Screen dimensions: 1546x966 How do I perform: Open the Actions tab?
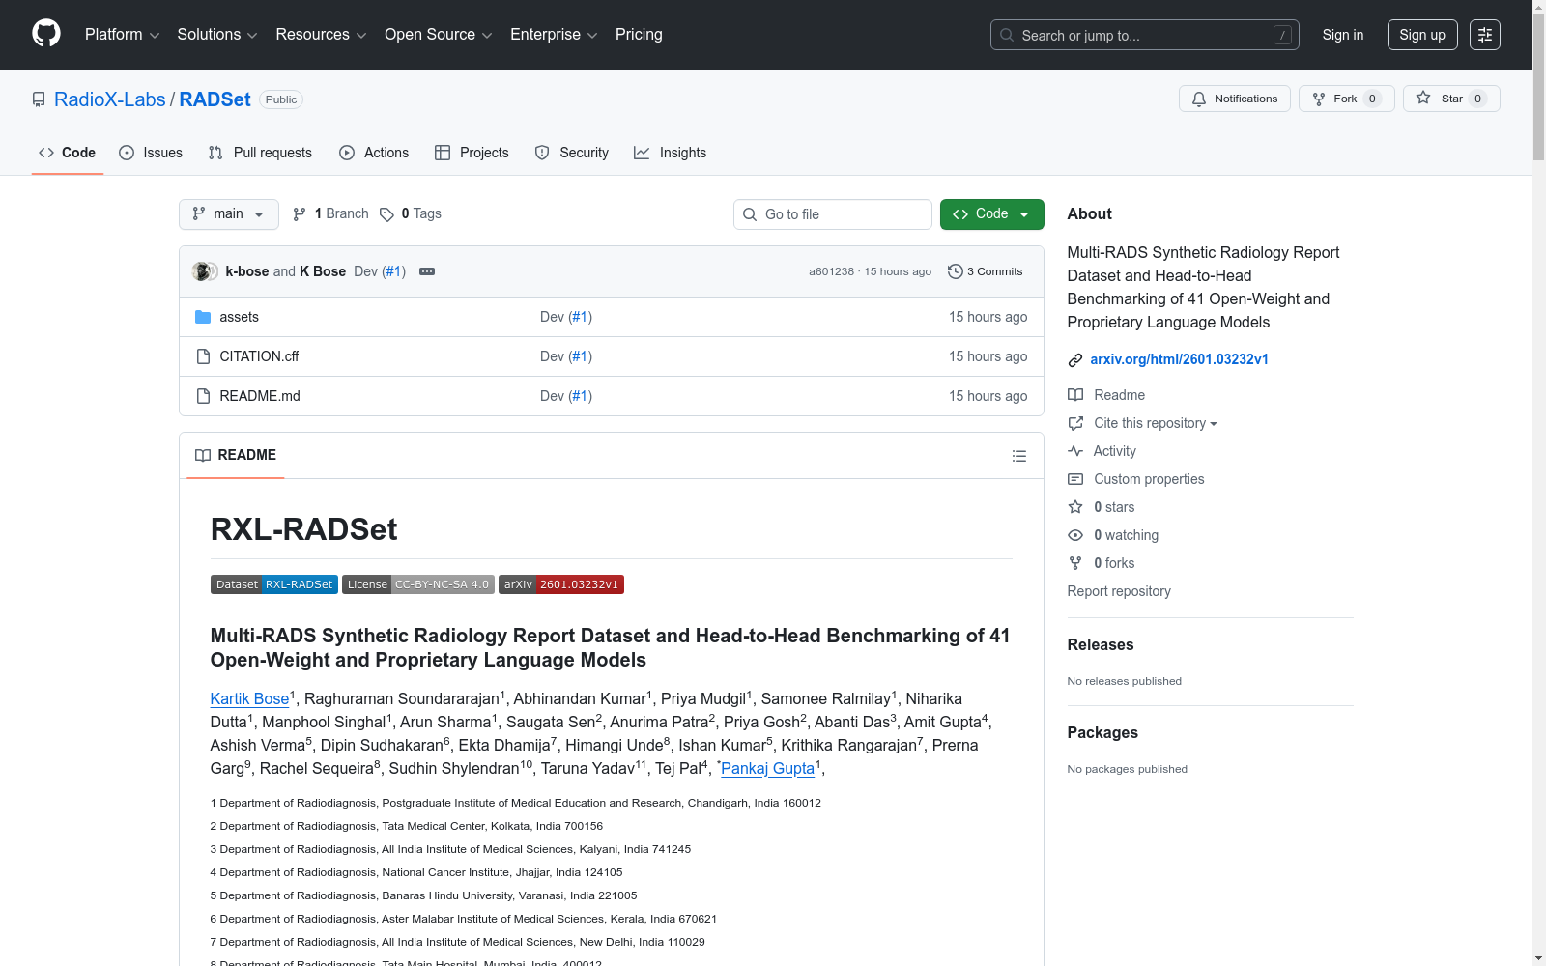pos(374,153)
